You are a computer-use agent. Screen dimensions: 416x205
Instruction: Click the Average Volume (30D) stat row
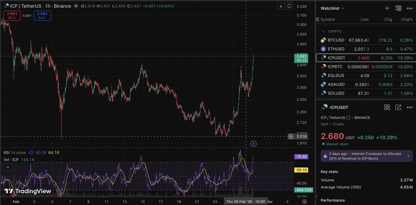point(366,187)
